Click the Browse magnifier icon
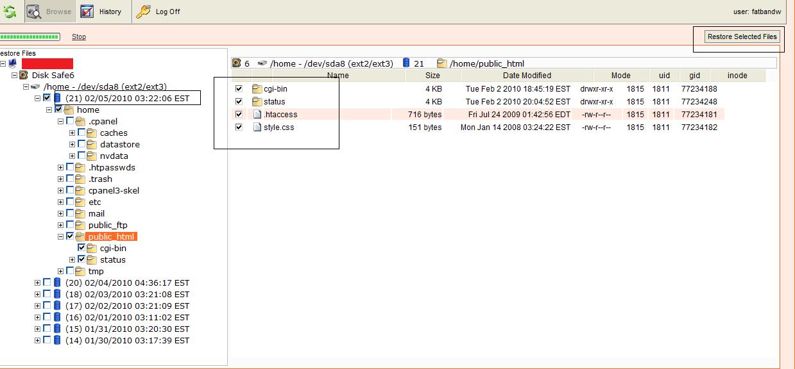The width and height of the screenshot is (795, 369). [x=34, y=12]
